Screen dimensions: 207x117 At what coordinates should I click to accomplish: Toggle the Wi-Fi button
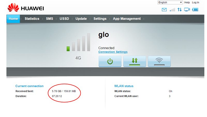pyautogui.click(x=159, y=61)
